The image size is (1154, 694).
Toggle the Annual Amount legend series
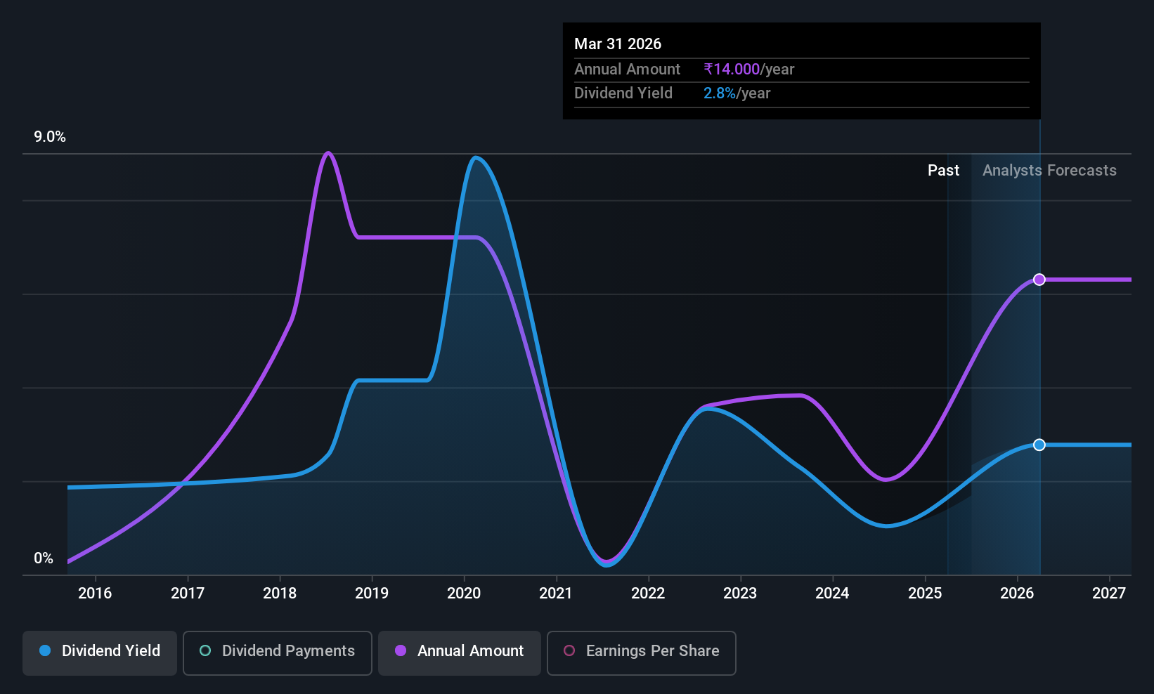tap(460, 653)
